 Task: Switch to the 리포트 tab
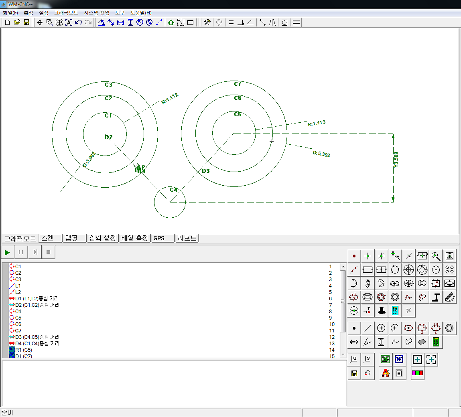[187, 238]
